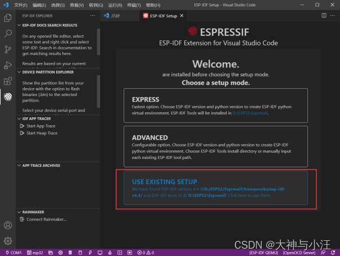Click the feedback icon in status bar
Screen dimensions: 340x256
pos(323,253)
